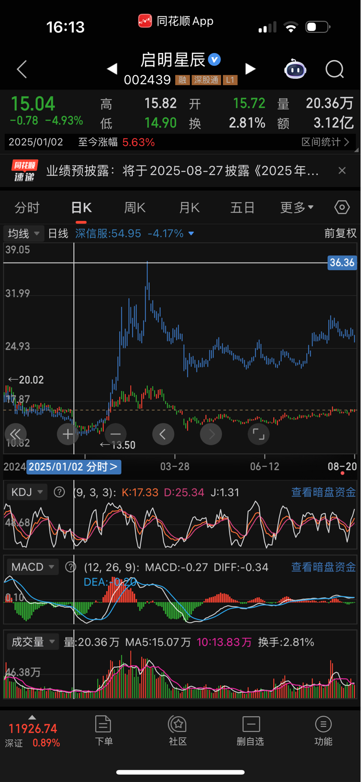Open 区间统计 range statistics
Image resolution: width=361 pixels, height=782 pixels.
click(x=325, y=142)
